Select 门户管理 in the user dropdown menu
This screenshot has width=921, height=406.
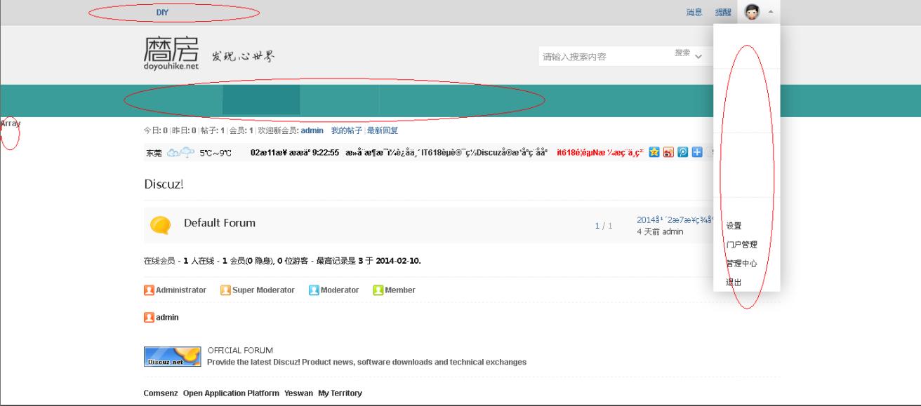click(x=741, y=245)
